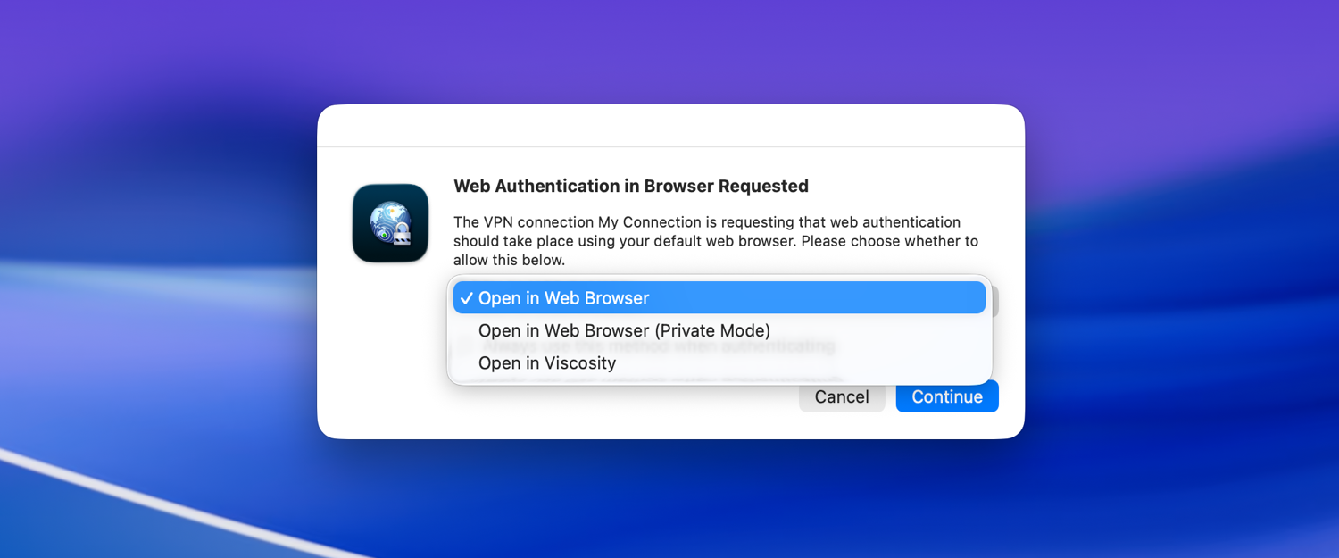Click the "Web Authentication in Browser Requested" heading
Image resolution: width=1339 pixels, height=558 pixels.
[630, 186]
